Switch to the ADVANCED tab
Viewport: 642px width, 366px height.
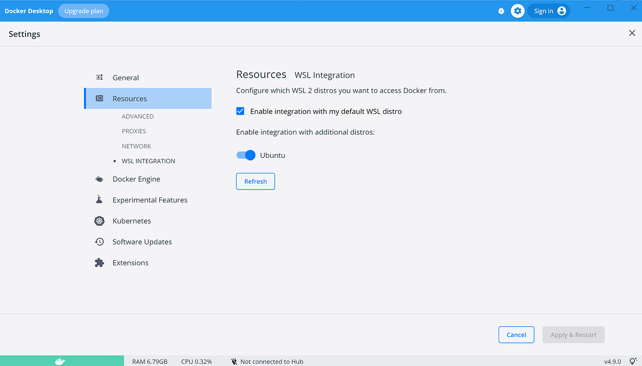pyautogui.click(x=137, y=116)
